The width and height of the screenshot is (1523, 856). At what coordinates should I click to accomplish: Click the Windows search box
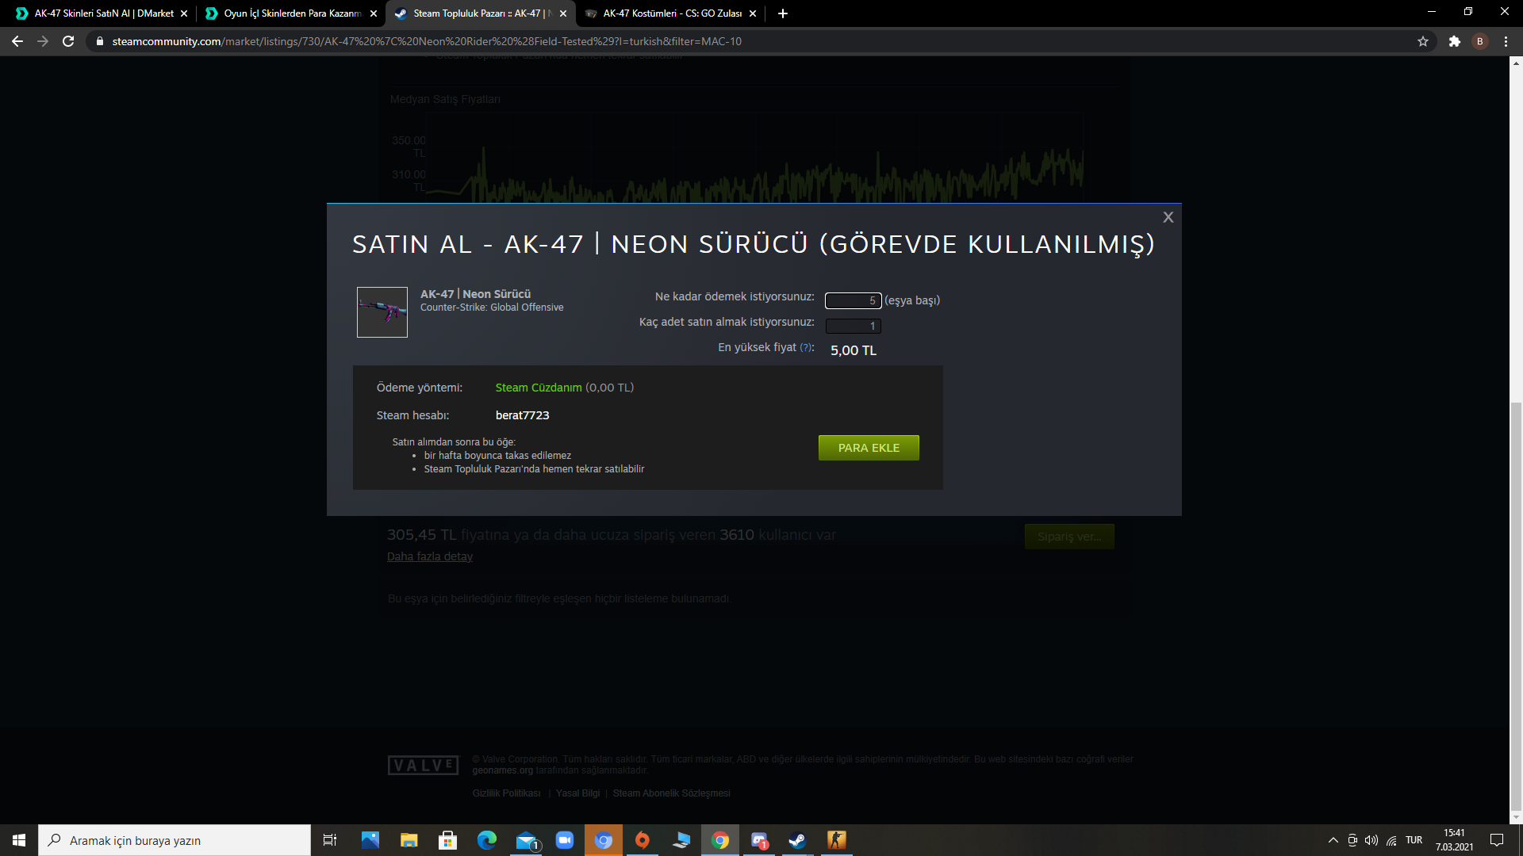tap(175, 840)
